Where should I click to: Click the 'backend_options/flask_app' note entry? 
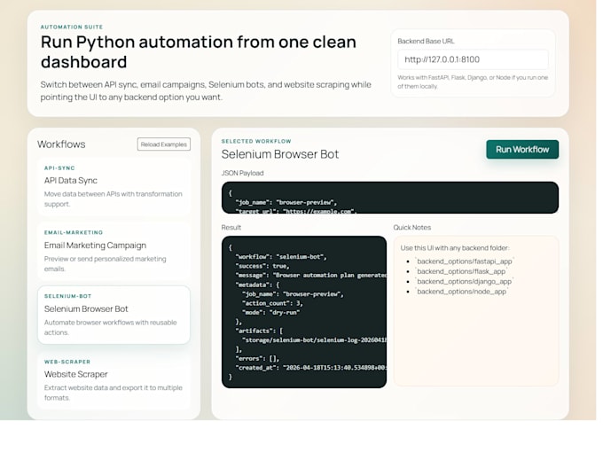pyautogui.click(x=461, y=271)
